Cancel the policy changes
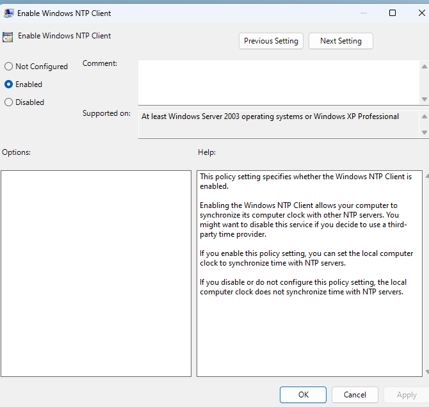429x407 pixels. (x=355, y=395)
